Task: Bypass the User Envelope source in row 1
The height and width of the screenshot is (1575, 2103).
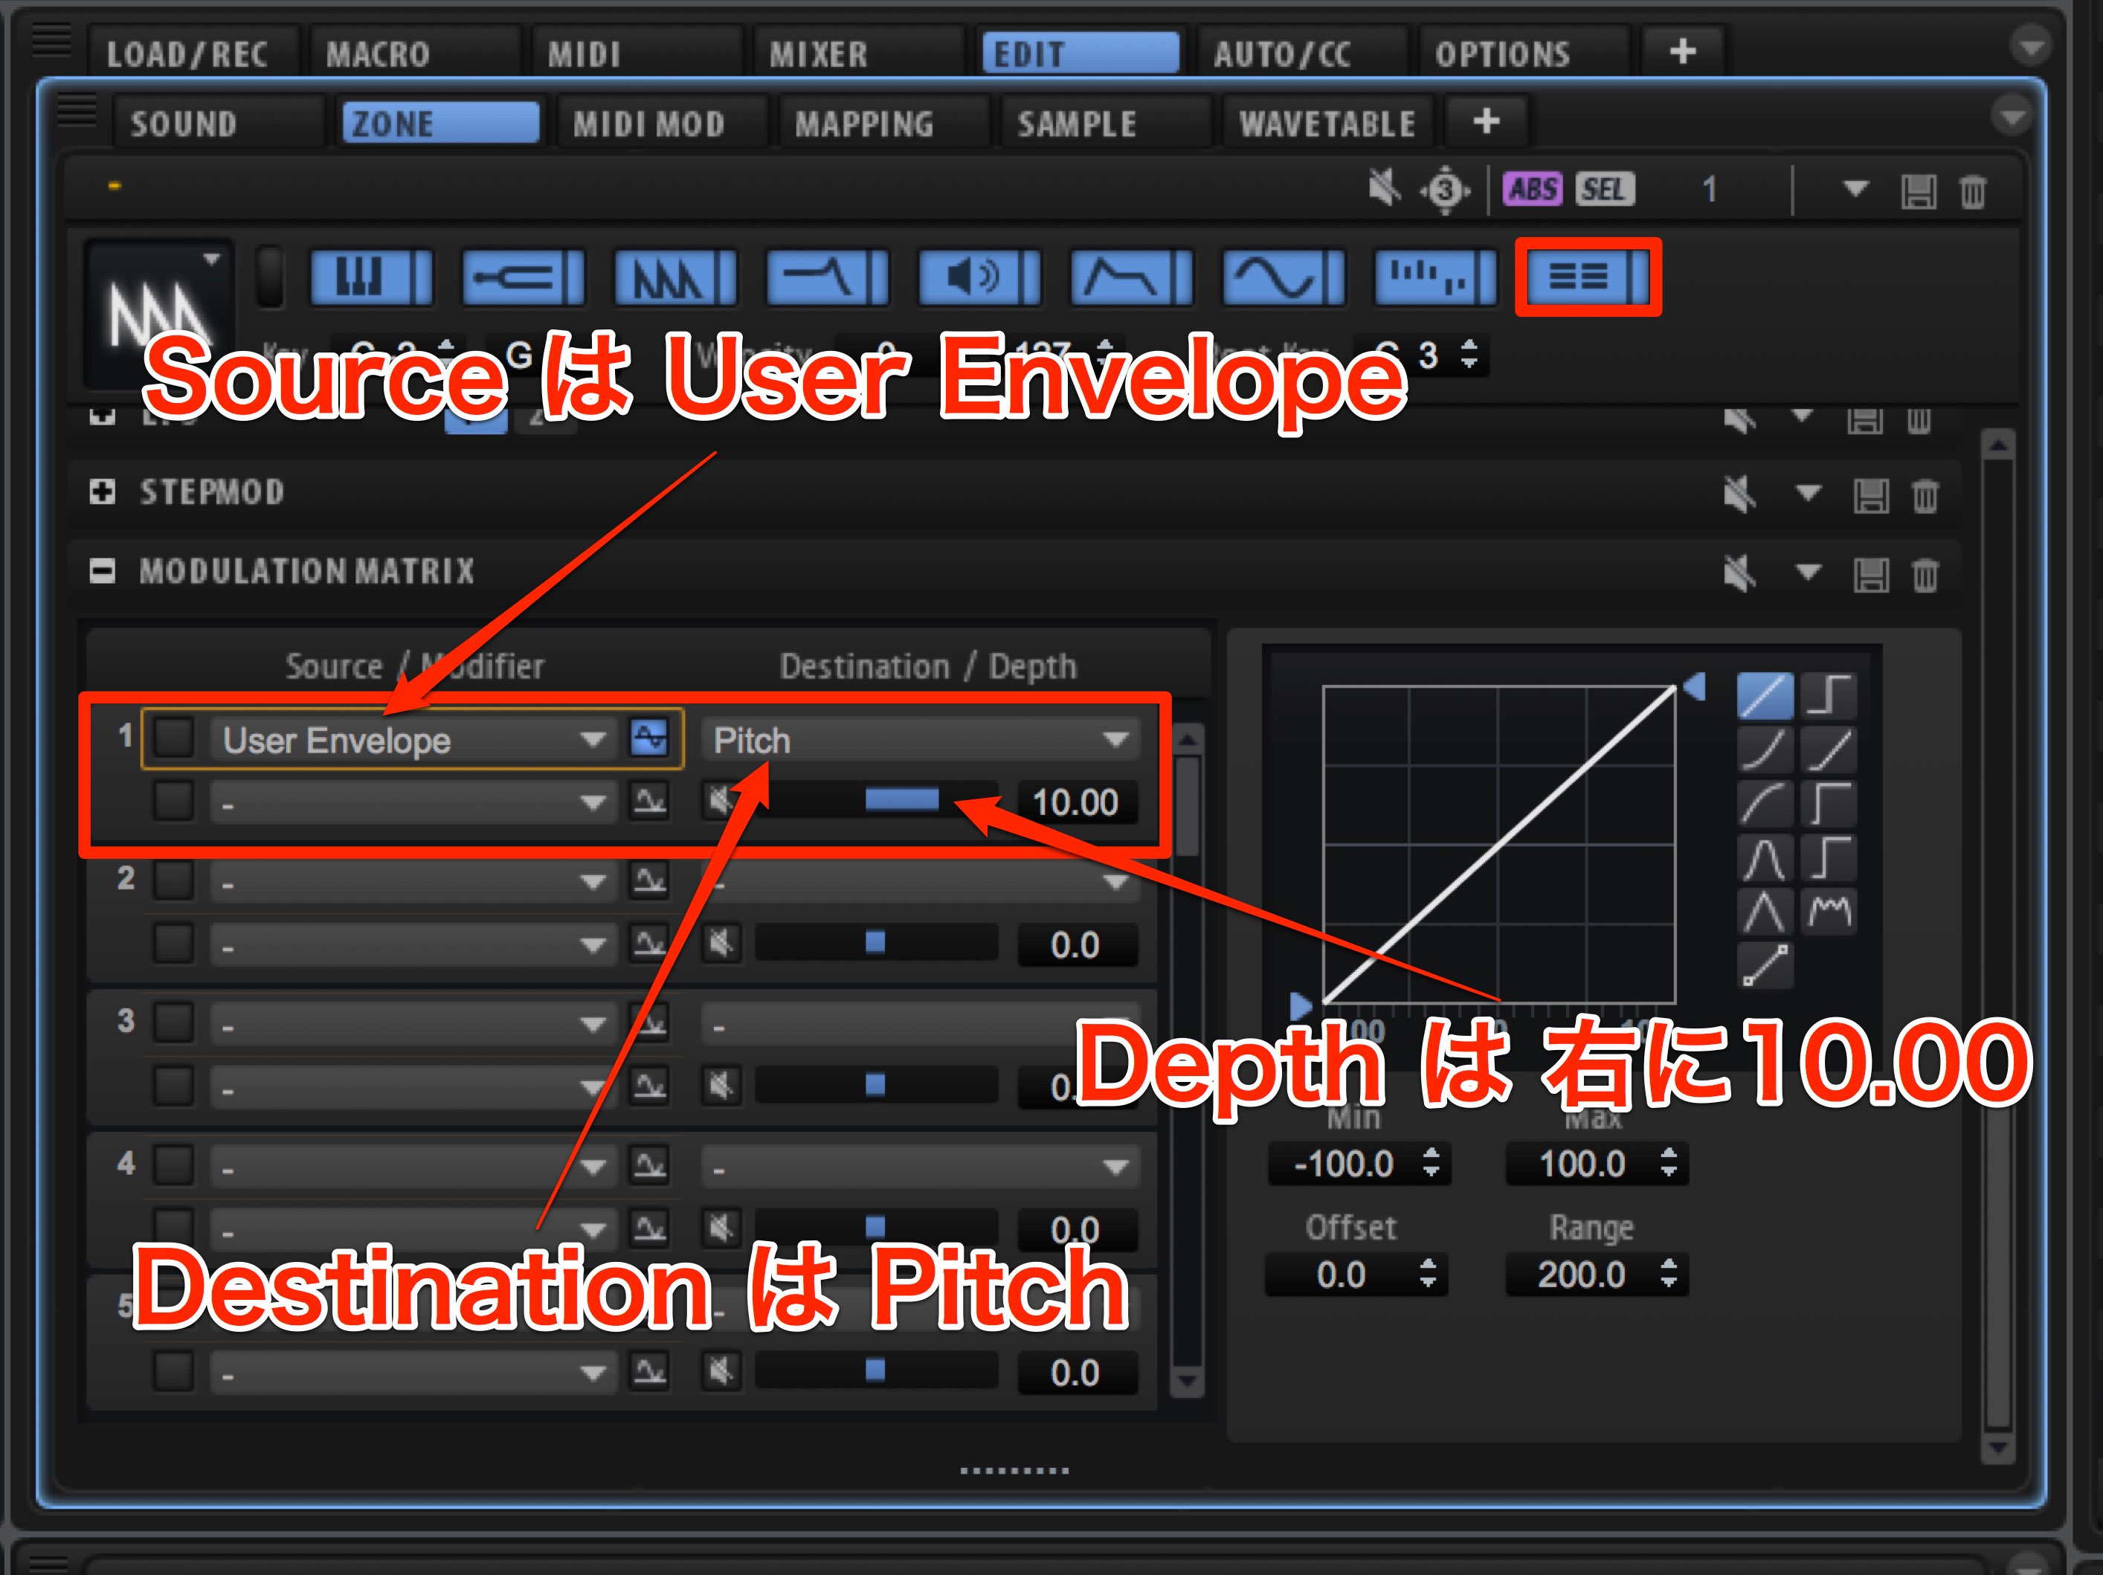Action: point(174,738)
